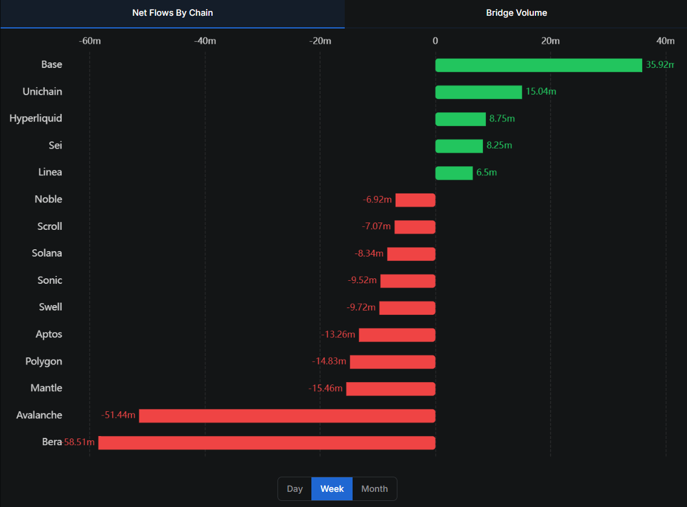Click the red Bera outflow bar
The height and width of the screenshot is (507, 687).
tap(267, 443)
